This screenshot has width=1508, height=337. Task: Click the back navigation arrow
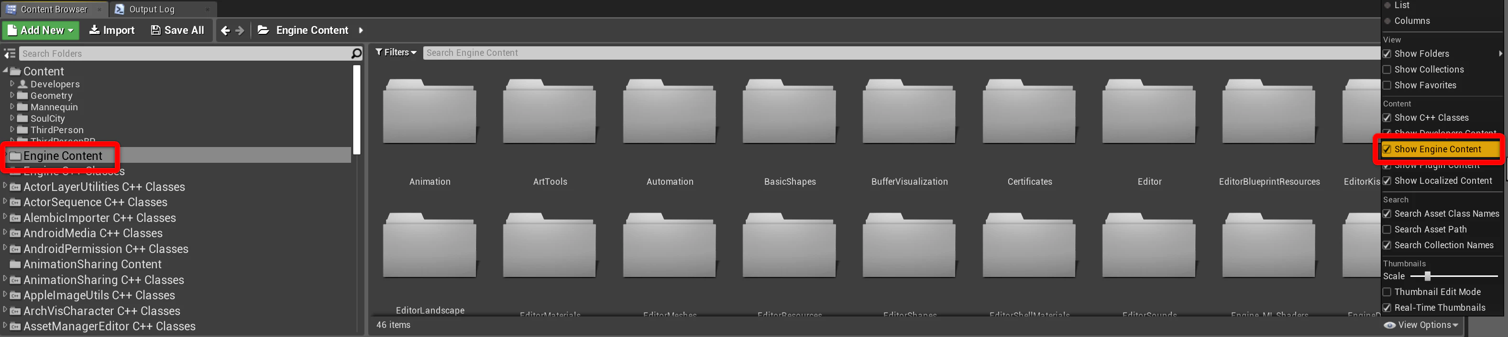tap(225, 31)
